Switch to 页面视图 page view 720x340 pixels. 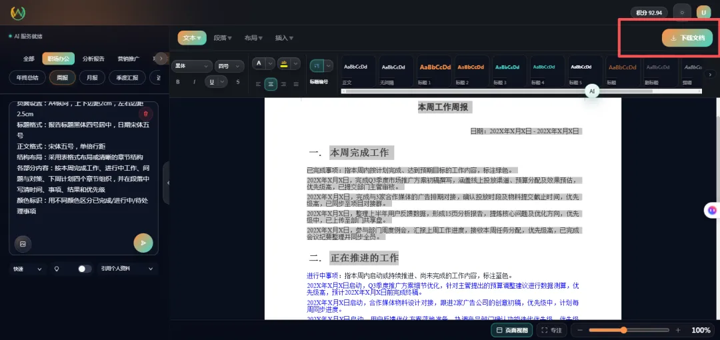pos(512,330)
